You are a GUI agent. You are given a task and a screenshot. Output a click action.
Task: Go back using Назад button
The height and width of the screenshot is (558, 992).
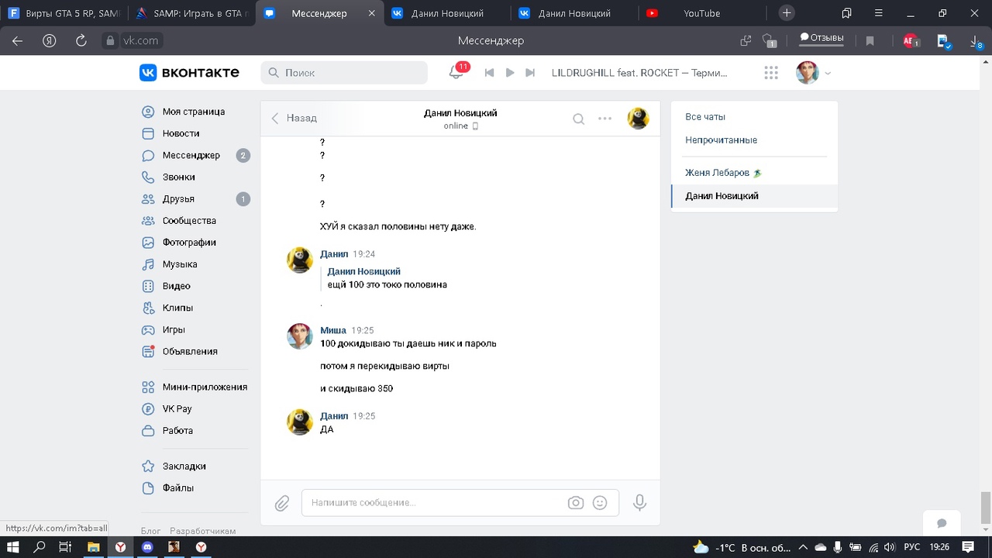(x=294, y=118)
